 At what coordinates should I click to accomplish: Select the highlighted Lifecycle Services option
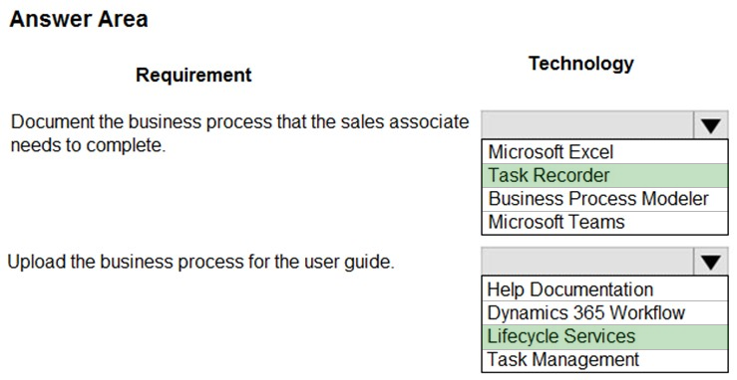[x=604, y=336]
